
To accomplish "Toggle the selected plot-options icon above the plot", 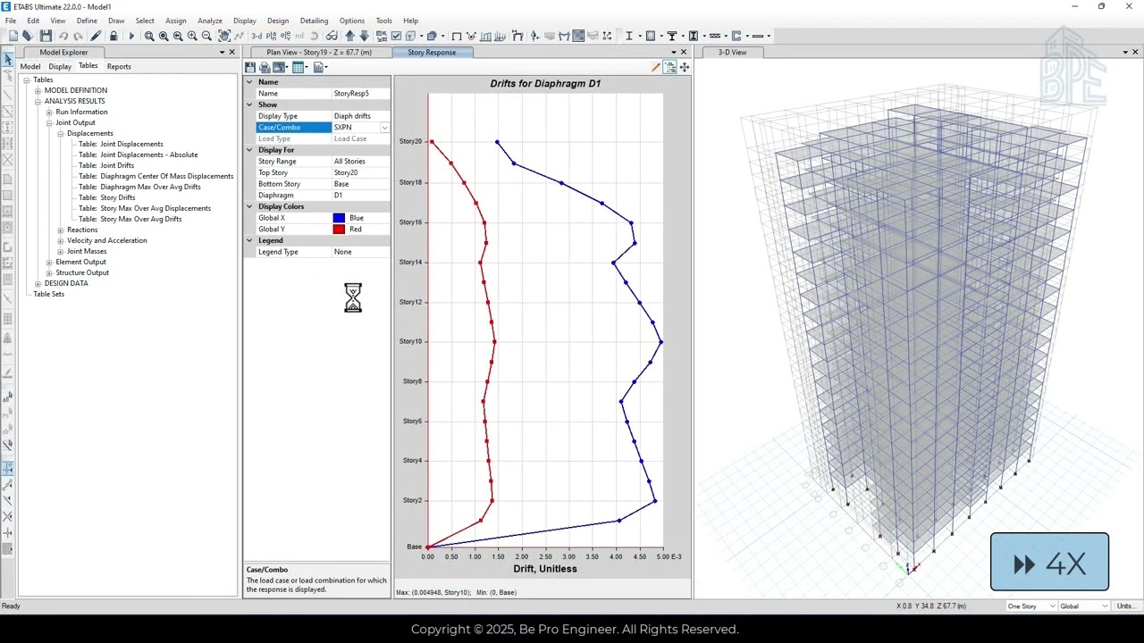I will (x=670, y=67).
